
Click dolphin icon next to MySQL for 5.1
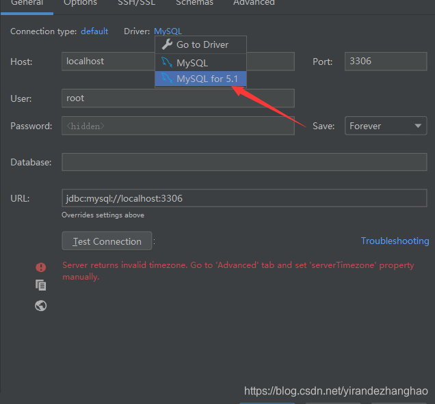coord(167,78)
